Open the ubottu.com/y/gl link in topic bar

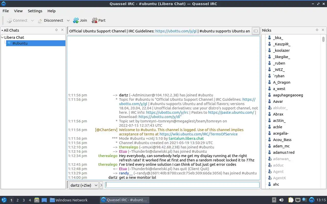click(176, 31)
